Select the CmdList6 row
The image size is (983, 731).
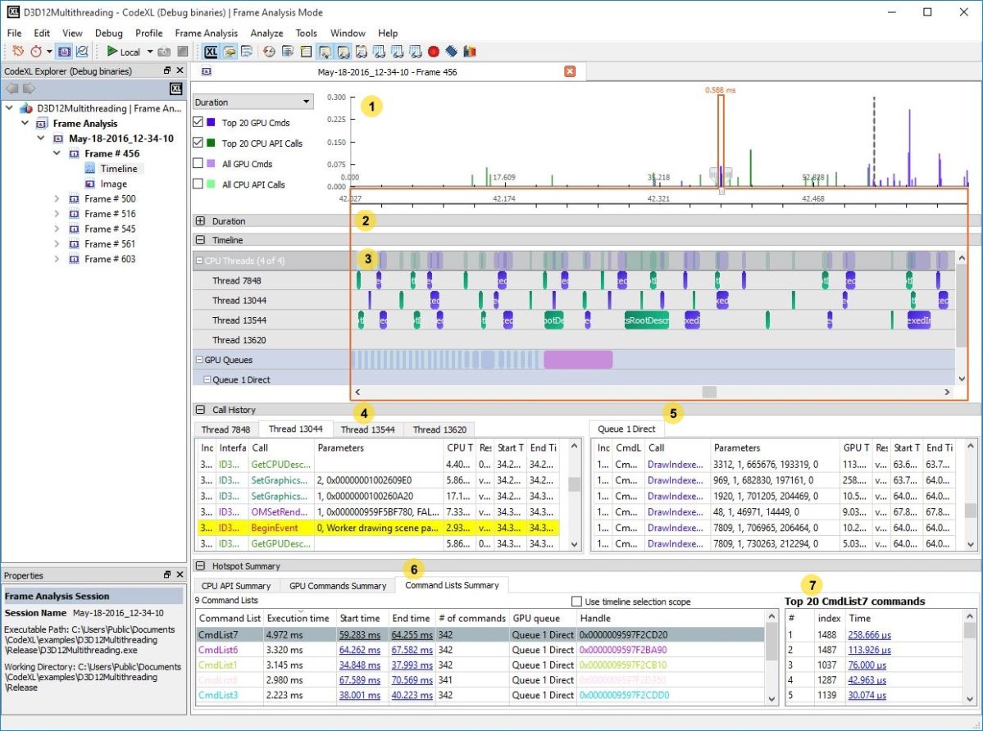point(480,650)
